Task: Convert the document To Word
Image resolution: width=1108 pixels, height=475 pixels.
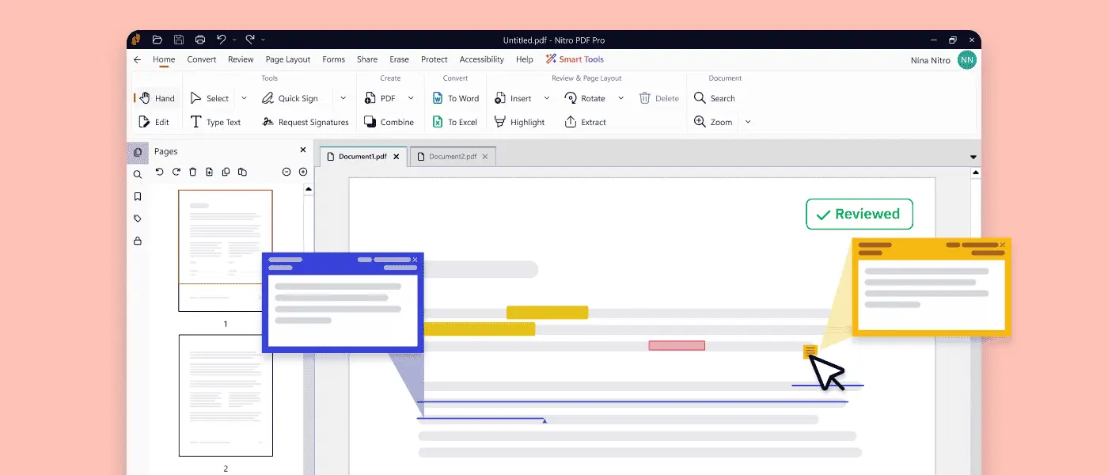Action: pyautogui.click(x=456, y=98)
